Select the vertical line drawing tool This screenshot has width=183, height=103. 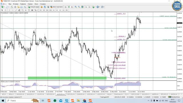pyautogui.click(x=9, y=10)
